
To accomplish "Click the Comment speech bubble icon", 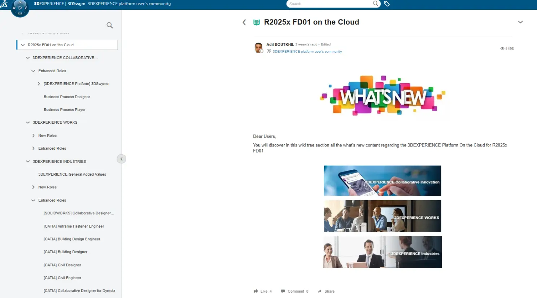I will (x=283, y=291).
